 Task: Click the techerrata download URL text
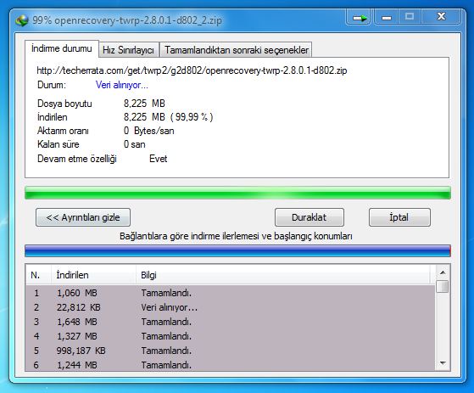[192, 70]
